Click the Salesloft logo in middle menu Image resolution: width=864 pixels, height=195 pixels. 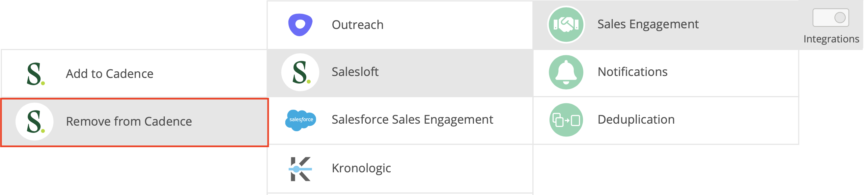point(300,72)
